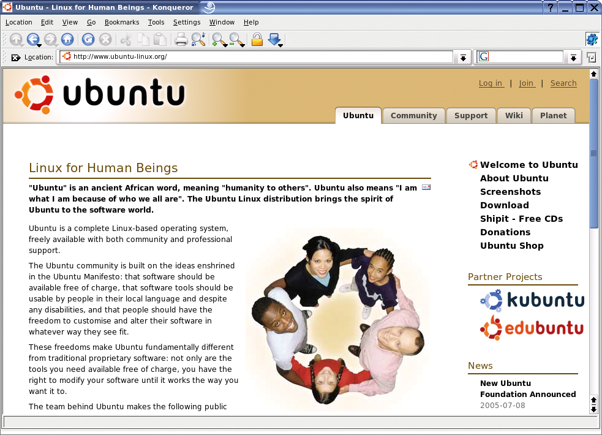This screenshot has width=602, height=435.
Task: Open the Tools menu
Action: click(x=156, y=22)
